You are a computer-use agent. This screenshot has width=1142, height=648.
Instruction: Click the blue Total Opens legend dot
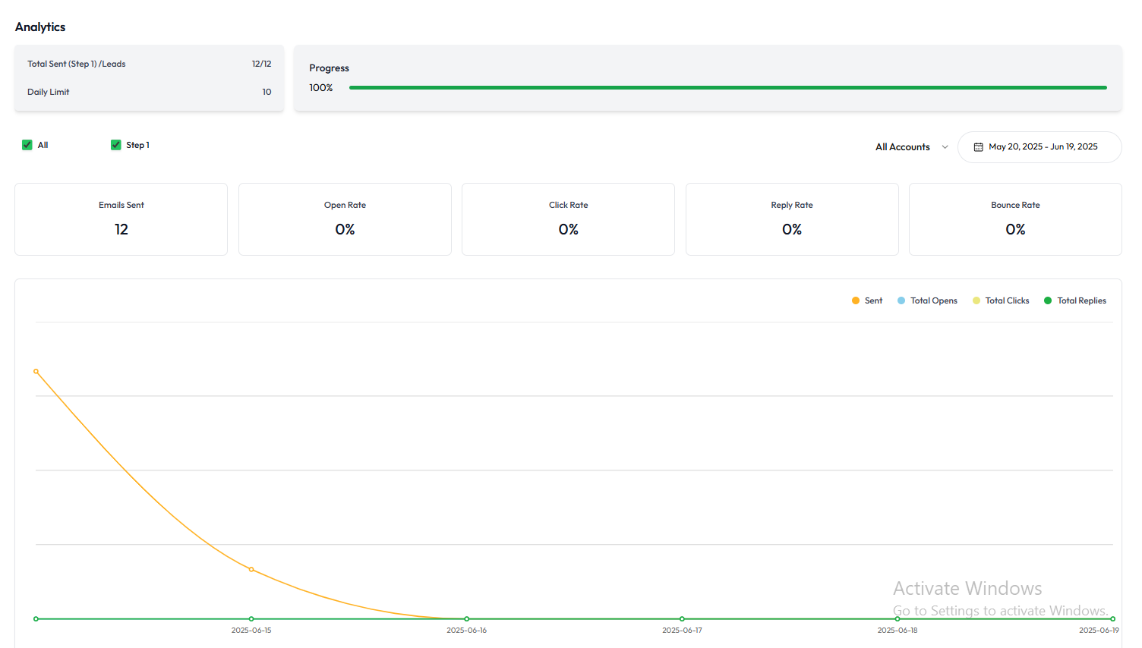(901, 301)
